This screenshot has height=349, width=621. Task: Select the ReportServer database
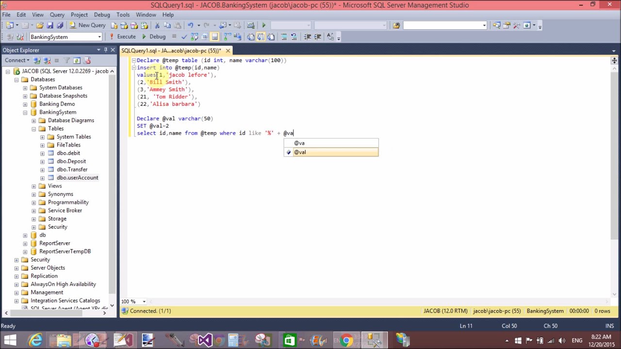tap(54, 243)
